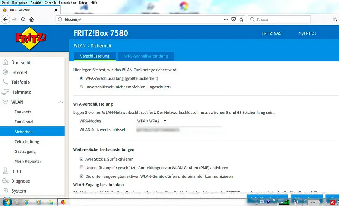Click the WLAN-Zugang beschränken heading

click(99, 185)
